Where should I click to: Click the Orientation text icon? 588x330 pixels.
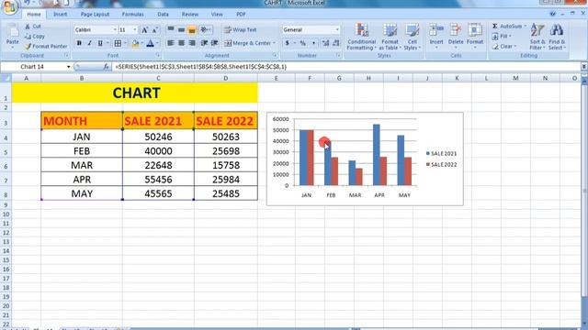coord(205,29)
